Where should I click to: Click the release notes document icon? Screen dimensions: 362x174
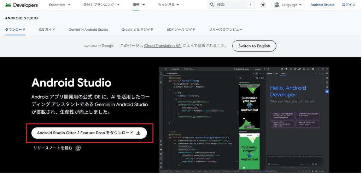[x=78, y=148]
